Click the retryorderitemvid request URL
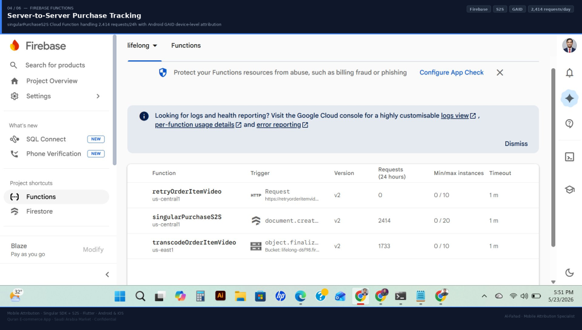582x330 pixels. [292, 199]
